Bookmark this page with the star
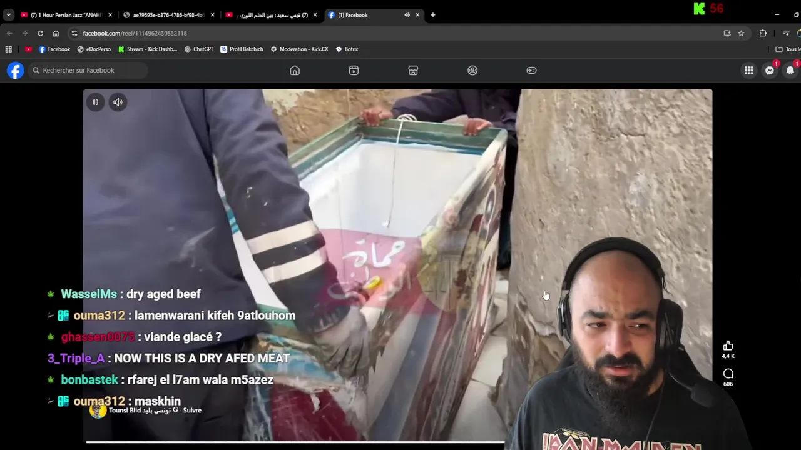 pyautogui.click(x=741, y=33)
